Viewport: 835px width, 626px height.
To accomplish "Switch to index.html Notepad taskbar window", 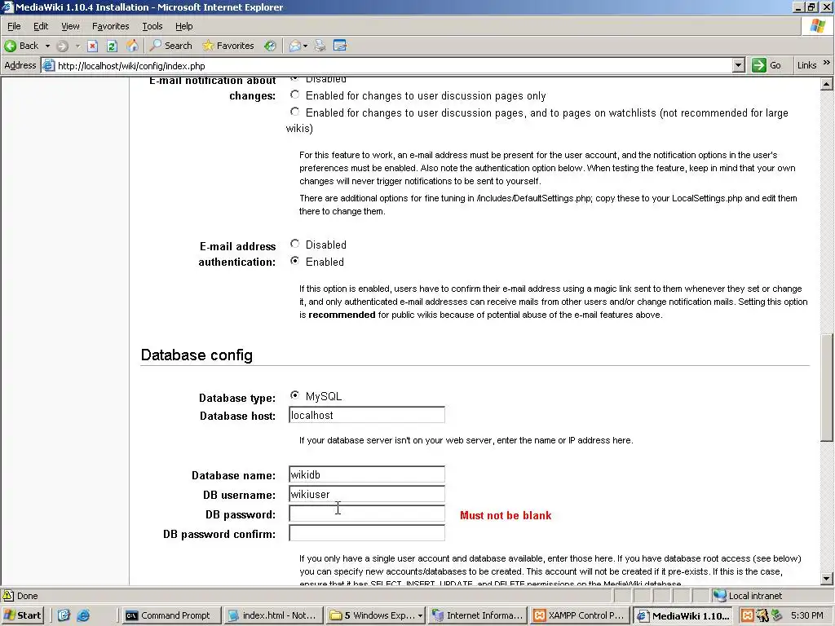I will tap(273, 615).
